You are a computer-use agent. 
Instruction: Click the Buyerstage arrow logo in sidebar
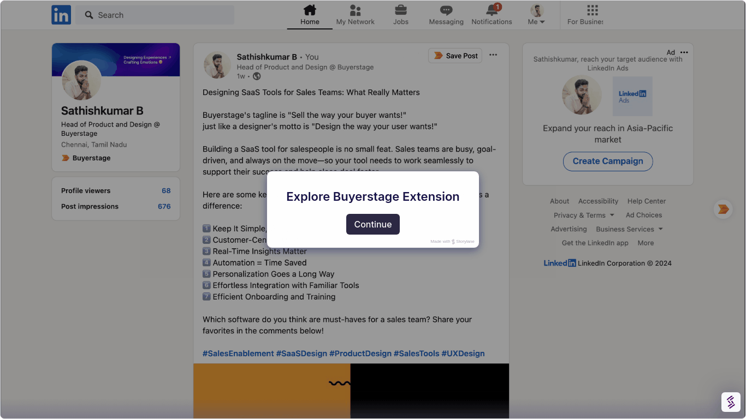66,158
